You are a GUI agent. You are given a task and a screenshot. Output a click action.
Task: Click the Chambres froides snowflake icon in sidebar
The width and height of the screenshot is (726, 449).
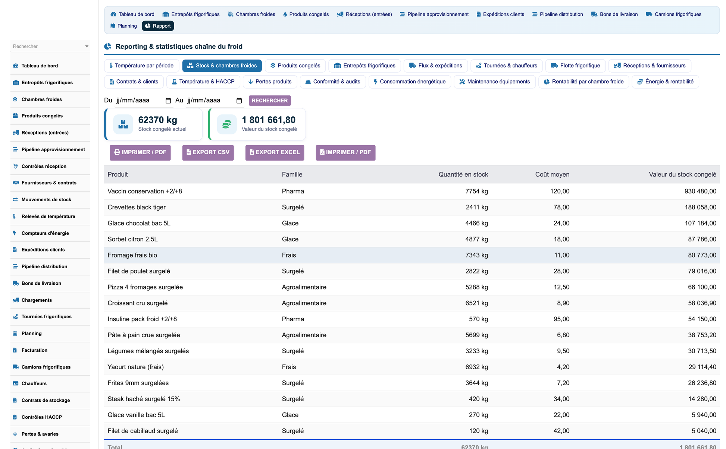pyautogui.click(x=15, y=99)
